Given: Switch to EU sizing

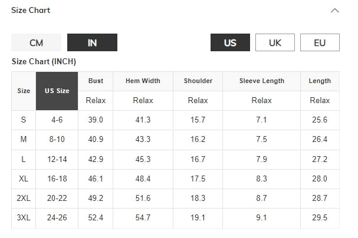Looking at the screenshot, I should (320, 43).
